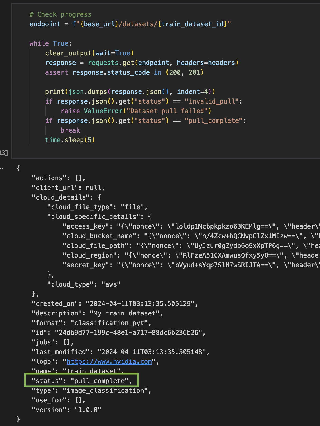Click the "description": "My train dataset" line
This screenshot has width=320, height=426.
pyautogui.click(x=97, y=313)
